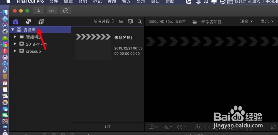Viewport: 278px width, 135px height.
Task: Click the music note menu bar icon
Action: point(206,2)
